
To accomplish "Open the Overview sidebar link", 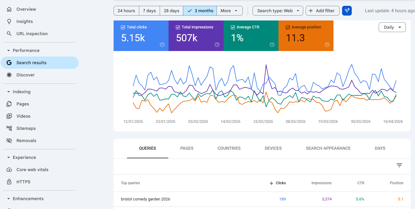I will (x=40, y=9).
